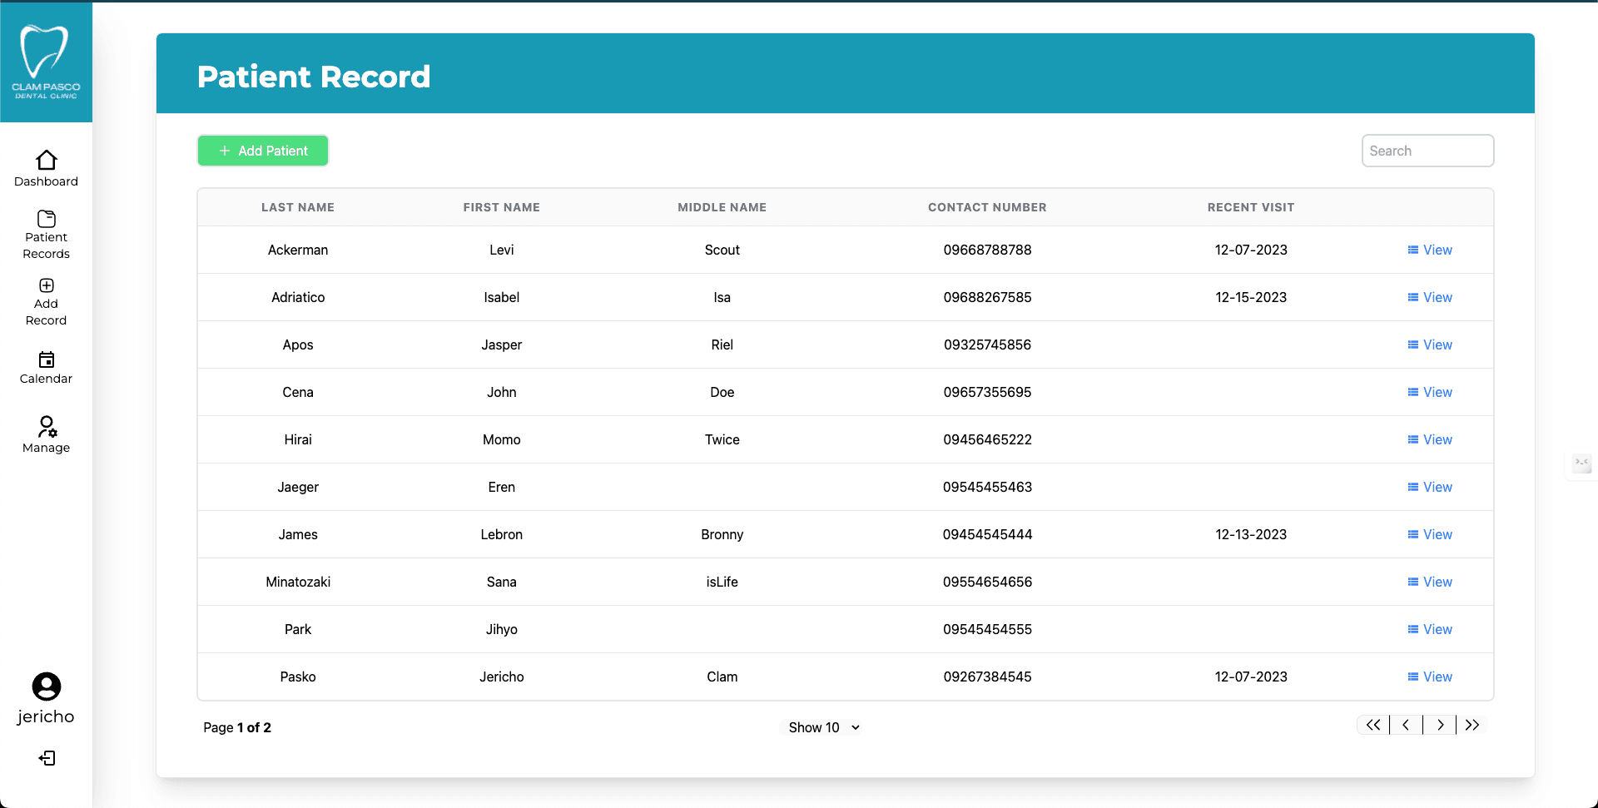Screen dimensions: 1598x808
Task: Sort by the LAST NAME column header
Action: click(x=297, y=206)
